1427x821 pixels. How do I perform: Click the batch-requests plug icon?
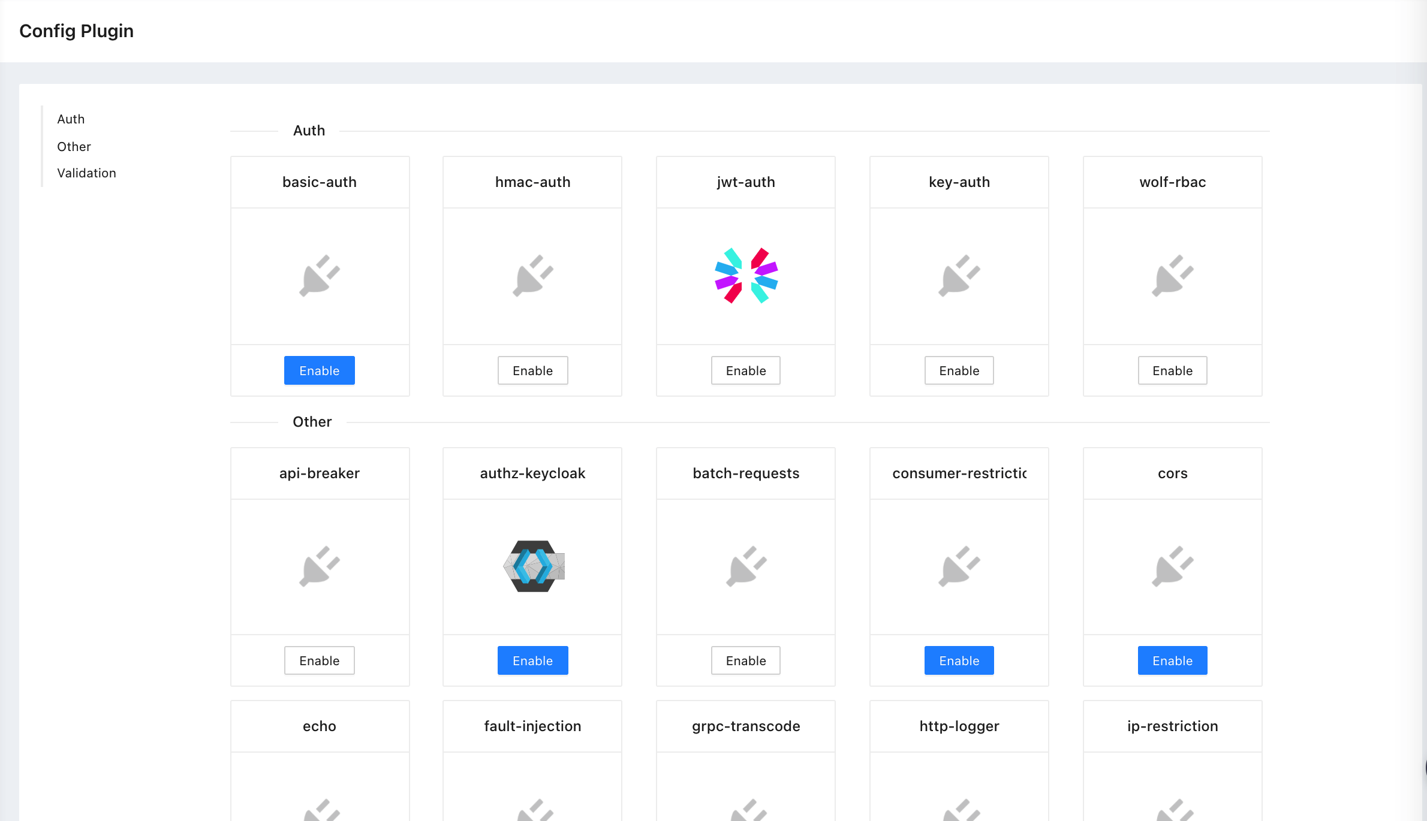point(746,566)
